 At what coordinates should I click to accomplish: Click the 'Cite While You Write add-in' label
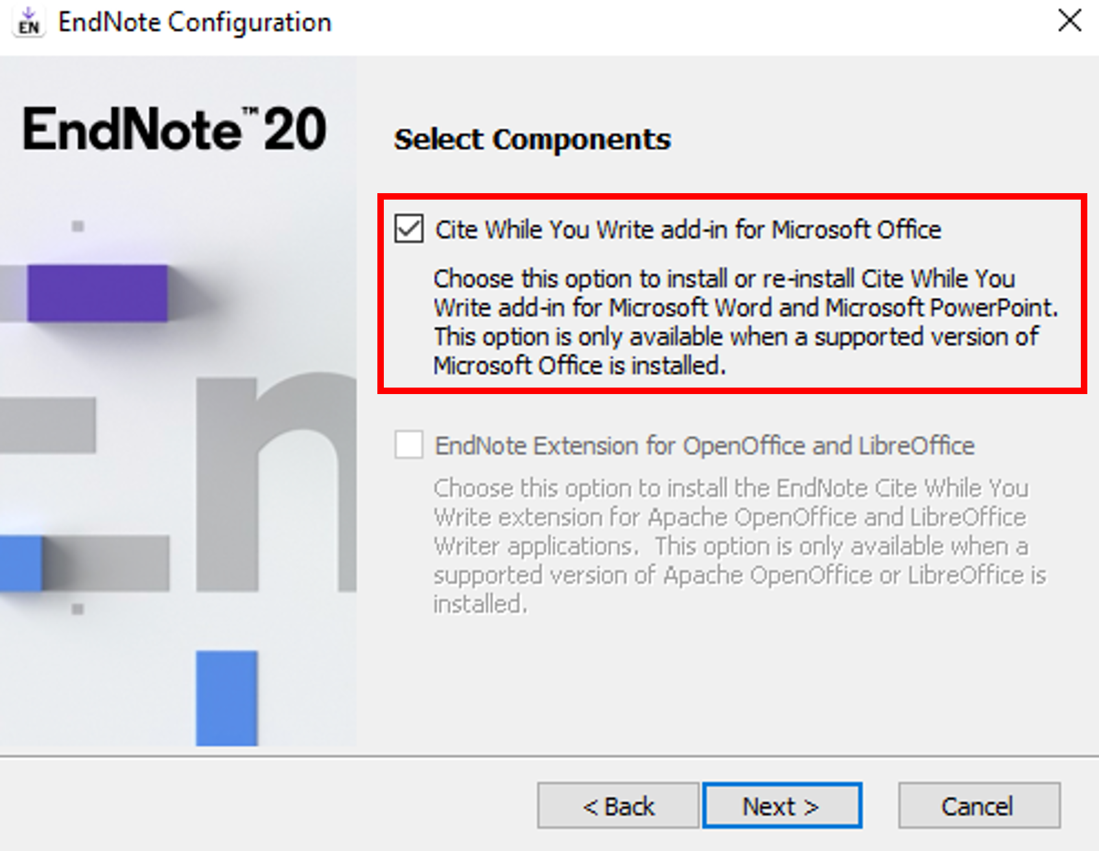click(688, 229)
